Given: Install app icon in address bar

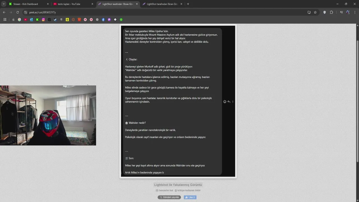Looking at the screenshot, I should 309,12.
